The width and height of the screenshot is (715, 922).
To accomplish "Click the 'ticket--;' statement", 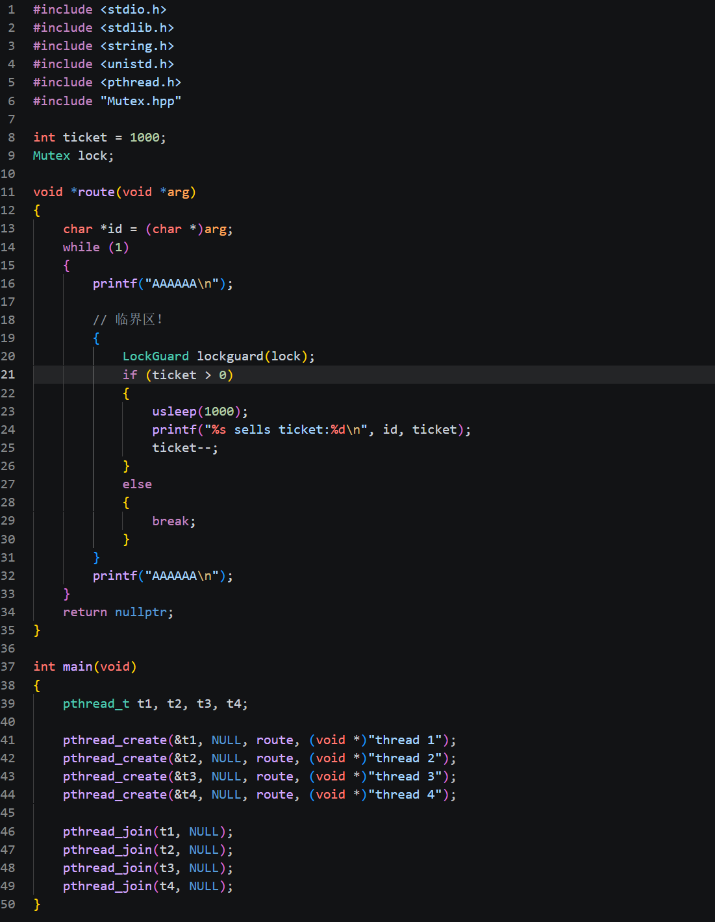I will point(185,448).
